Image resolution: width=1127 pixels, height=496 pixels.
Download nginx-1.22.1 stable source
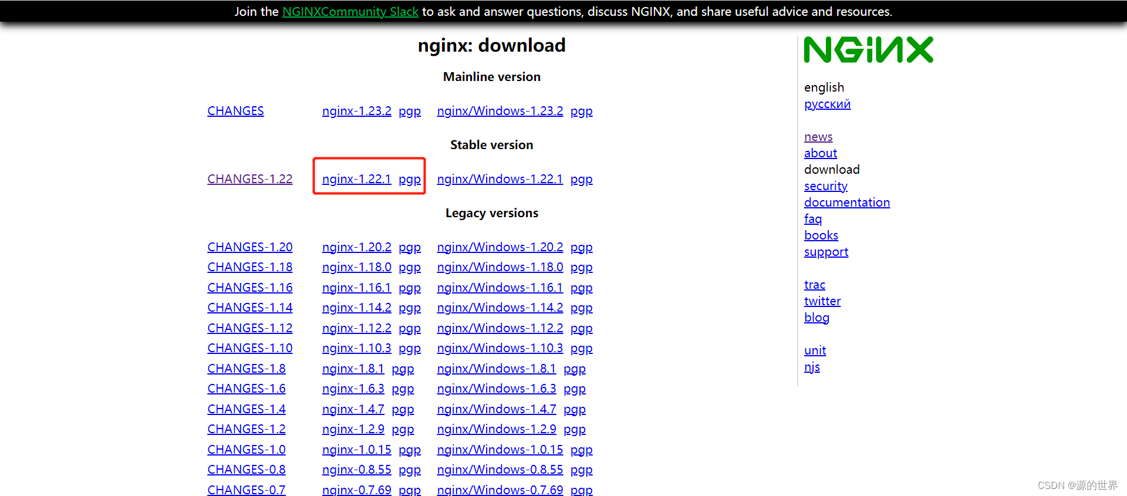click(357, 179)
